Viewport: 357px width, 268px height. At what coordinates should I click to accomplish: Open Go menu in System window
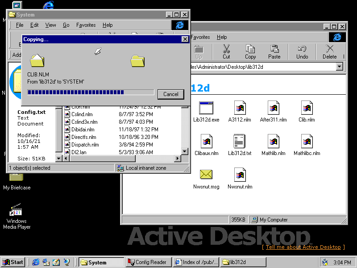coord(66,25)
